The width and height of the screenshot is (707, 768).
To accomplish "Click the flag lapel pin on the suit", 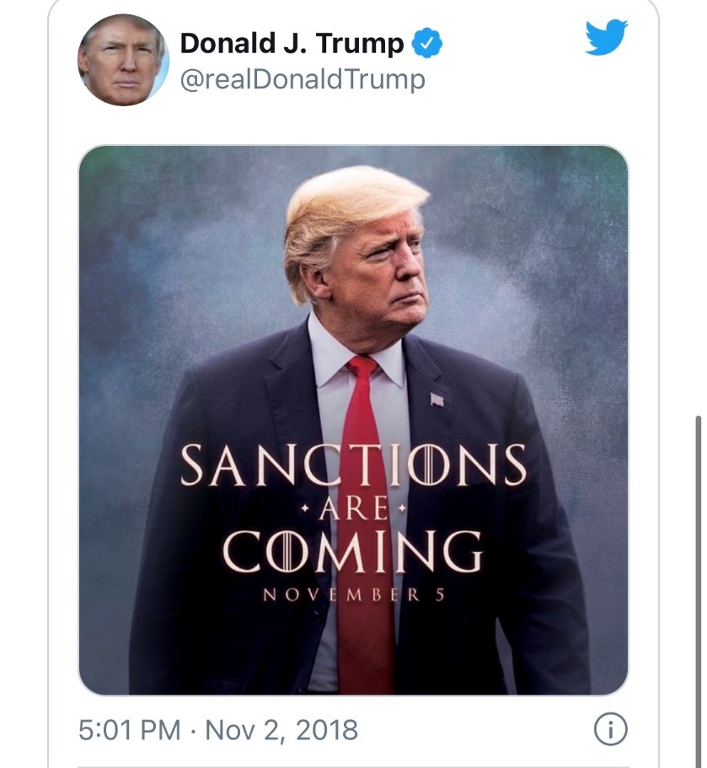I will pos(437,400).
